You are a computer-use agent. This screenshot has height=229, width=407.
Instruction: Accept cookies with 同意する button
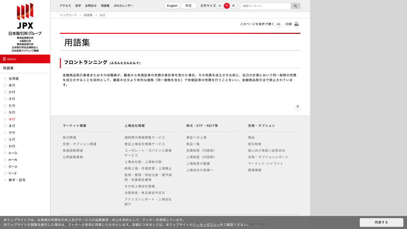point(381,222)
